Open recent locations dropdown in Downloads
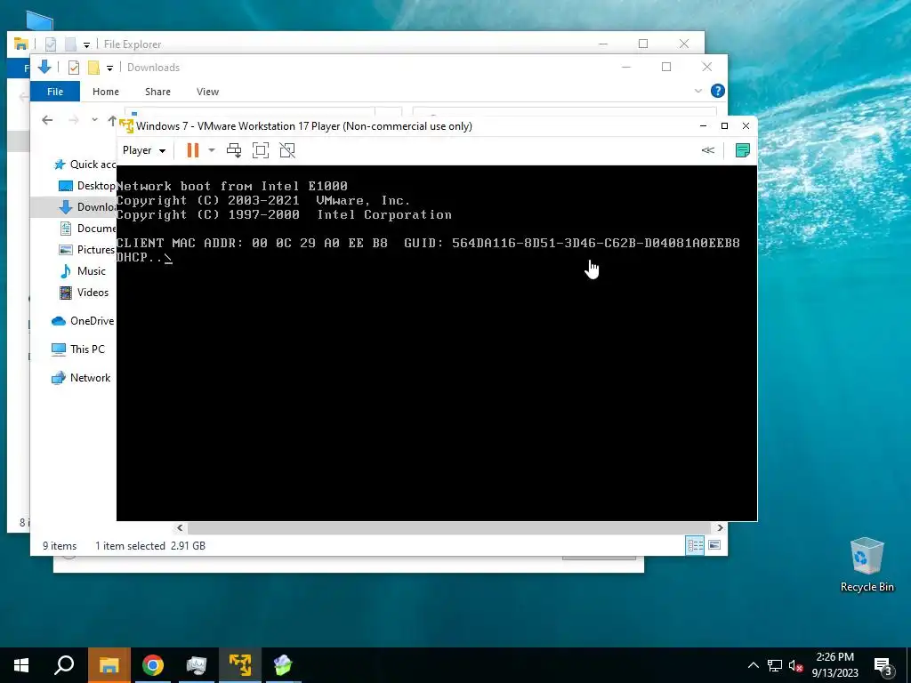The image size is (911, 683). click(x=94, y=120)
